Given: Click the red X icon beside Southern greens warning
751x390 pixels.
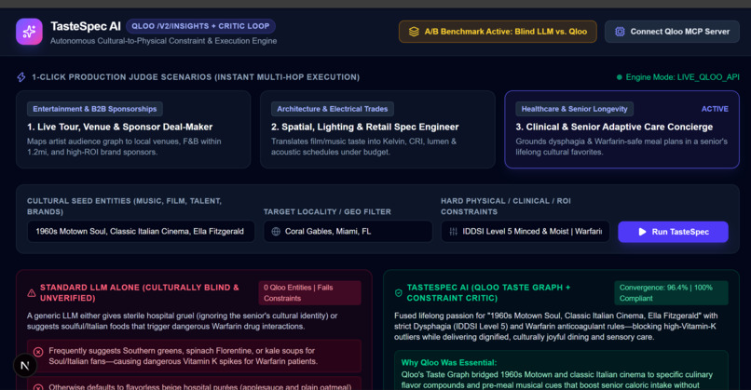Looking at the screenshot, I should coord(38,352).
